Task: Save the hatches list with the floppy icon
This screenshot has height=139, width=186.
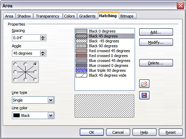Action: coord(144,95)
